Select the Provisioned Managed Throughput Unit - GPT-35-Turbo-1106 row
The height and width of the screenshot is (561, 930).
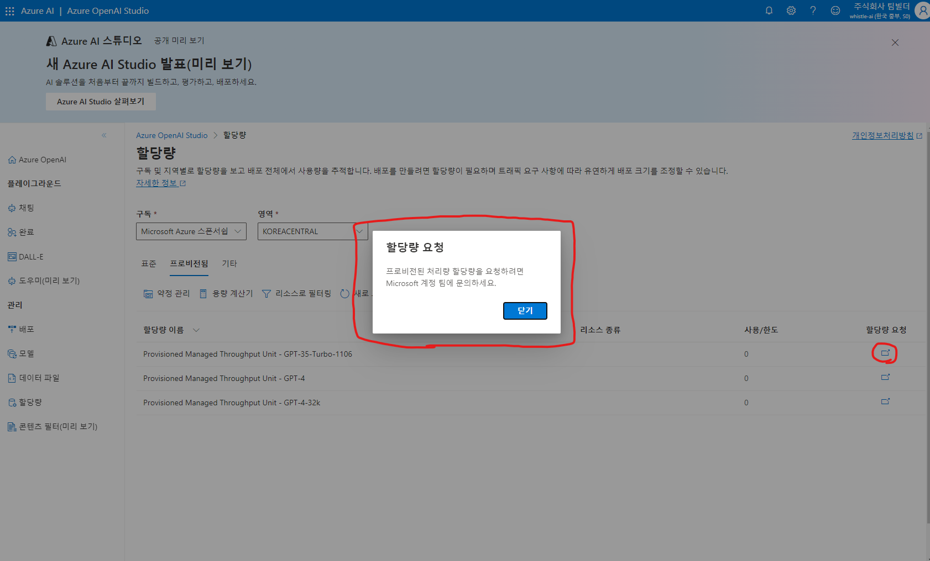pos(531,354)
